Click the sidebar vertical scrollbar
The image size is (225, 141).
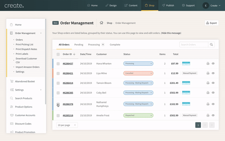pyautogui.click(x=46, y=62)
